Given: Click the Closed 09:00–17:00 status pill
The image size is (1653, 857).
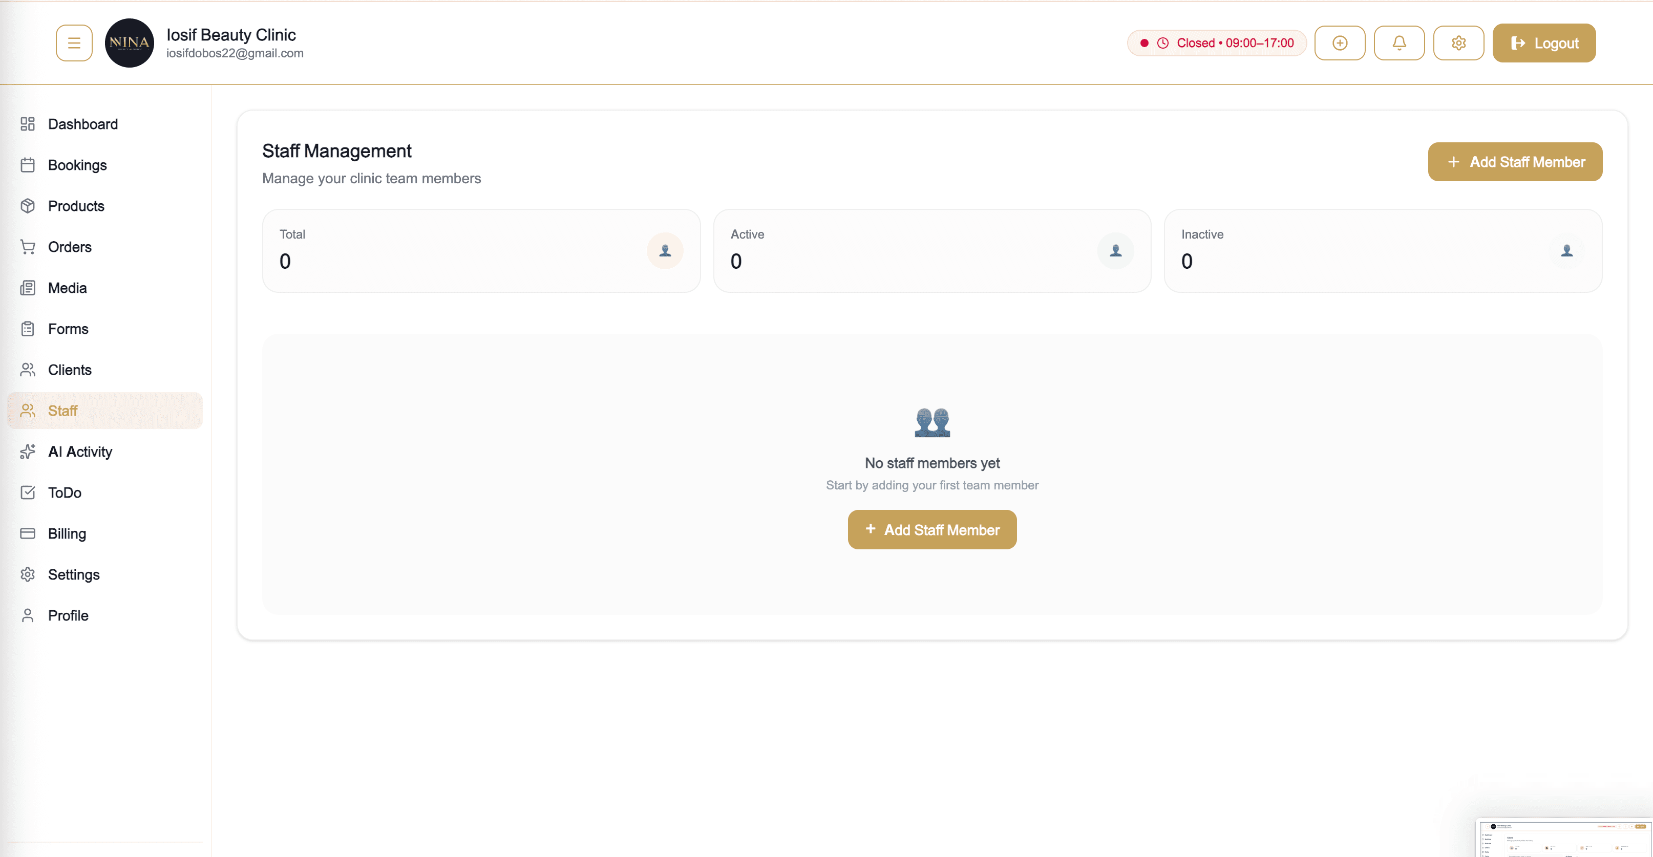Looking at the screenshot, I should pyautogui.click(x=1215, y=42).
